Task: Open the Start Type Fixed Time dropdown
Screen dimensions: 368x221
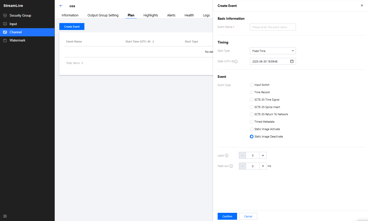Action: point(273,51)
